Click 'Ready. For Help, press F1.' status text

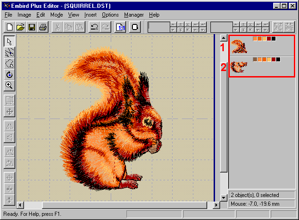(x=32, y=214)
